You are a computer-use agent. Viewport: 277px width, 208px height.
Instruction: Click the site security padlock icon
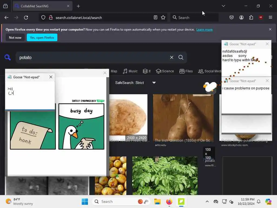(51, 18)
